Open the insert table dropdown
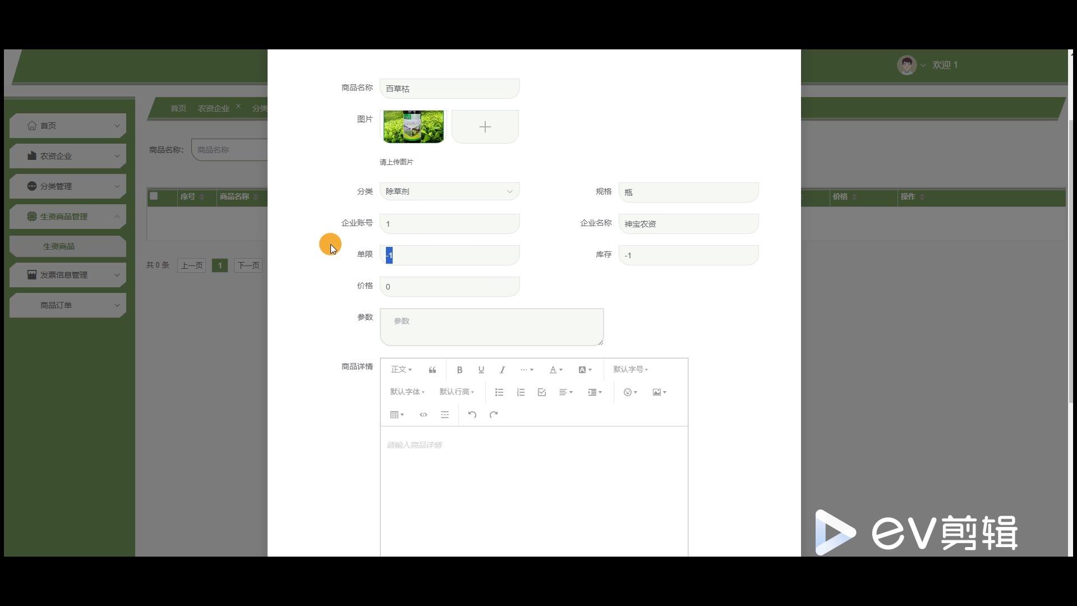 click(x=397, y=415)
